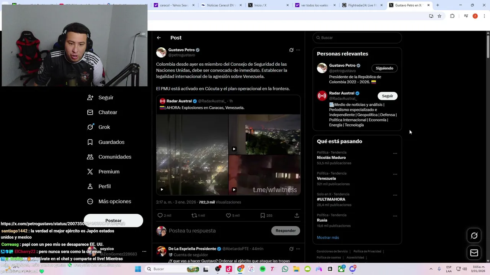Open messages floating envelope button
Viewport: 490px width, 275px height.
pos(474,253)
